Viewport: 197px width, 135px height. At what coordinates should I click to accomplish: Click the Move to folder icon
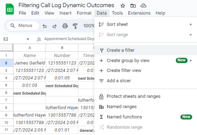pyautogui.click(x=133, y=6)
